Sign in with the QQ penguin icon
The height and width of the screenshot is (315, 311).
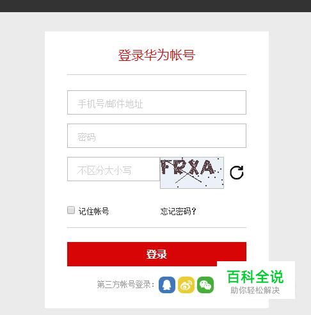click(x=167, y=285)
